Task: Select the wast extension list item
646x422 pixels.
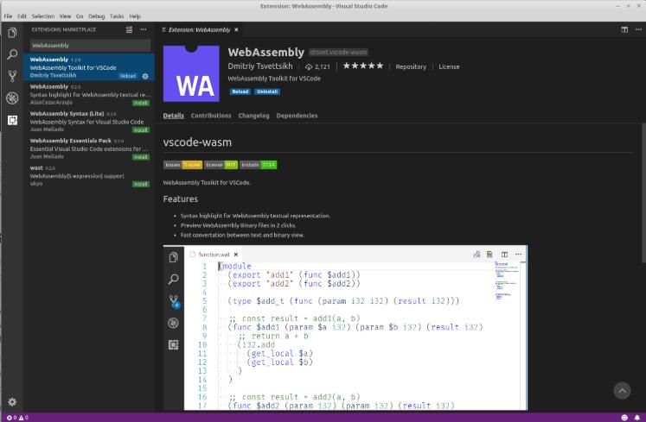Action: [89, 176]
